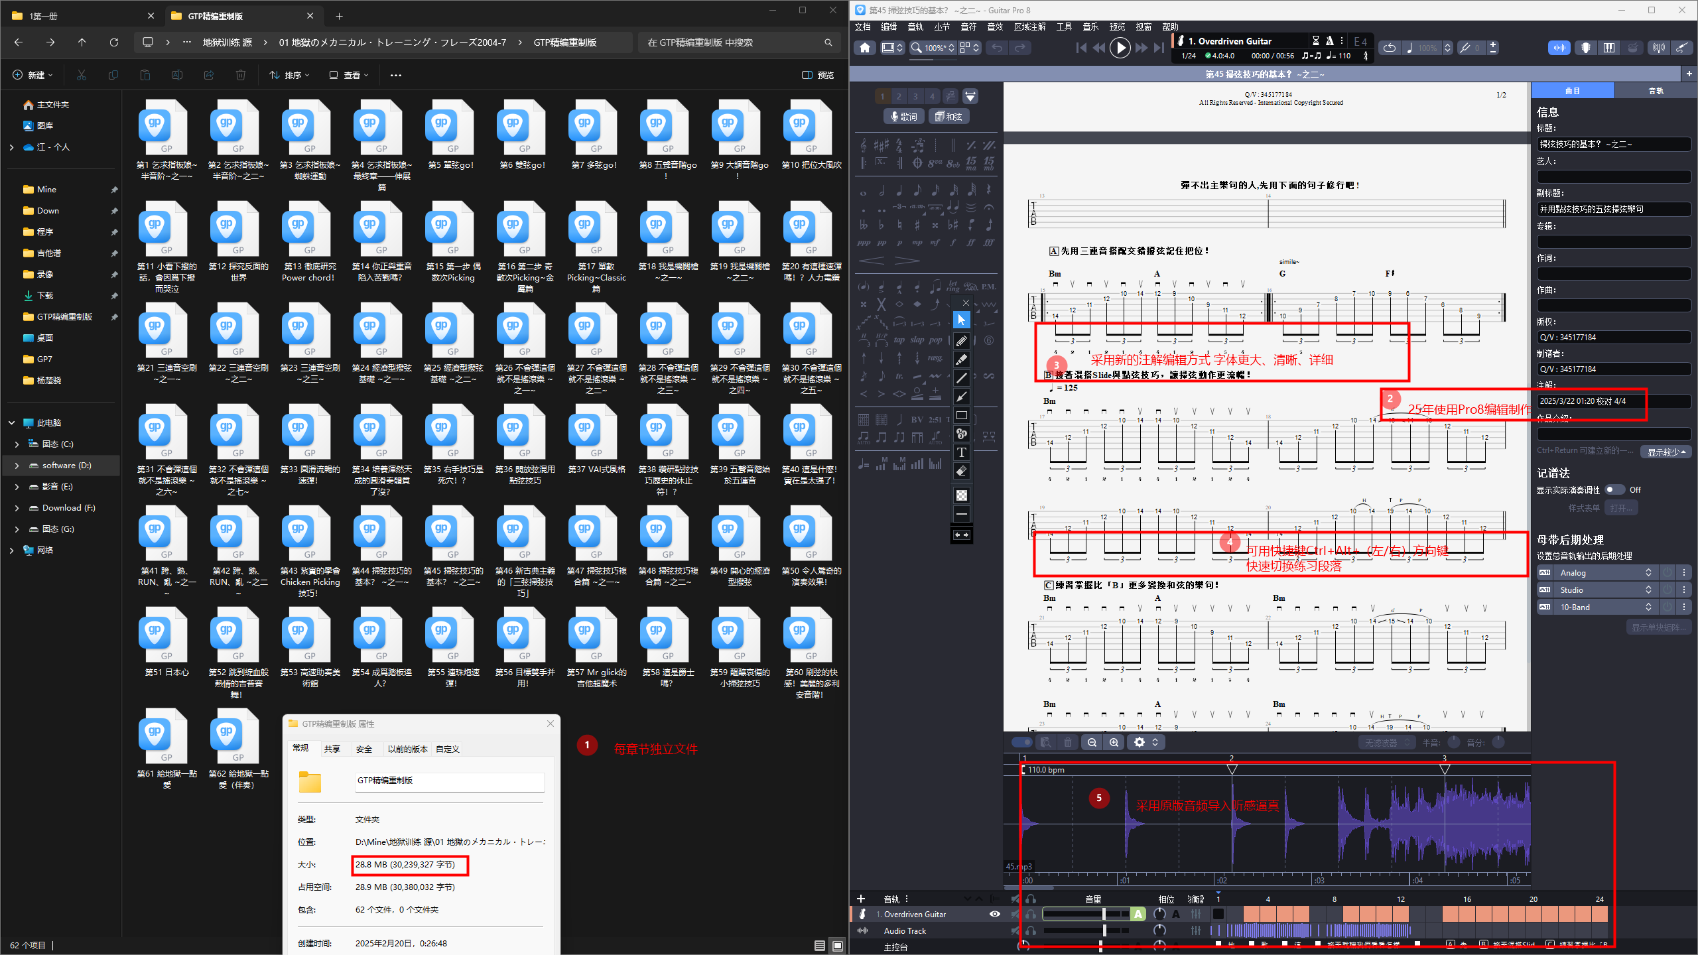The image size is (1698, 955).
Task: Open the sort dropdown in Explorer
Action: pyautogui.click(x=290, y=75)
